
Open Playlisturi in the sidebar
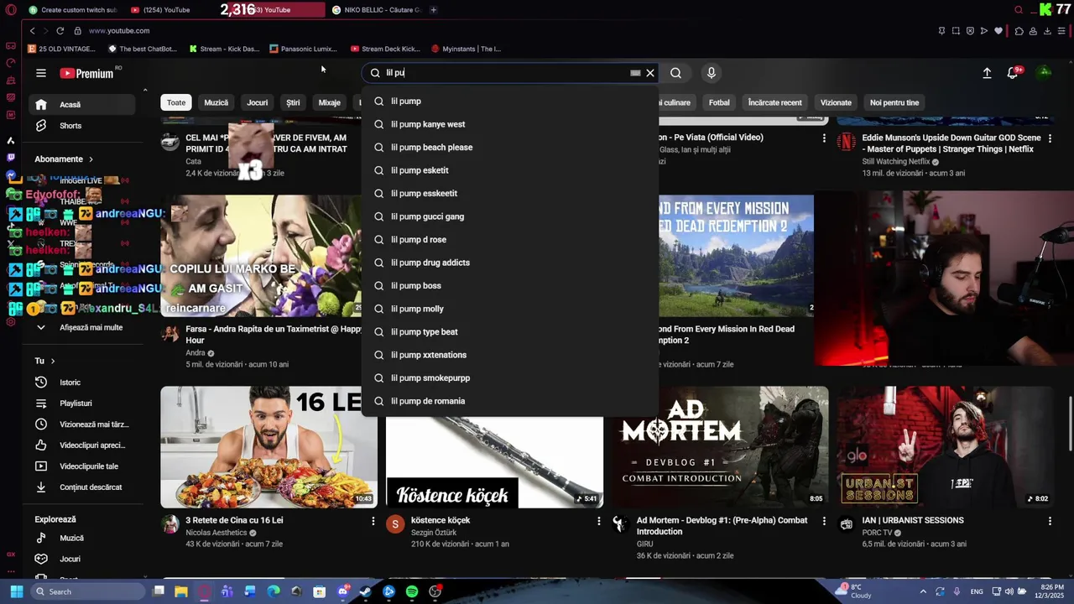[x=81, y=404]
